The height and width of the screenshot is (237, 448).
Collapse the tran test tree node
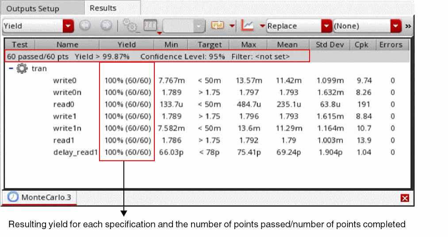pyautogui.click(x=11, y=68)
